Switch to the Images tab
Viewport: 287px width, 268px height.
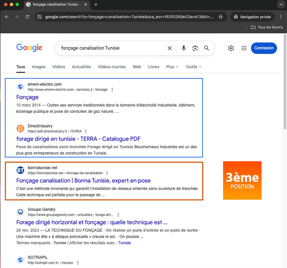tap(38, 67)
